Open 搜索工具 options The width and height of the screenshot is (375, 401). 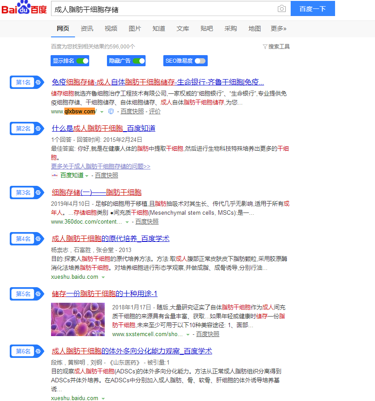pos(279,47)
